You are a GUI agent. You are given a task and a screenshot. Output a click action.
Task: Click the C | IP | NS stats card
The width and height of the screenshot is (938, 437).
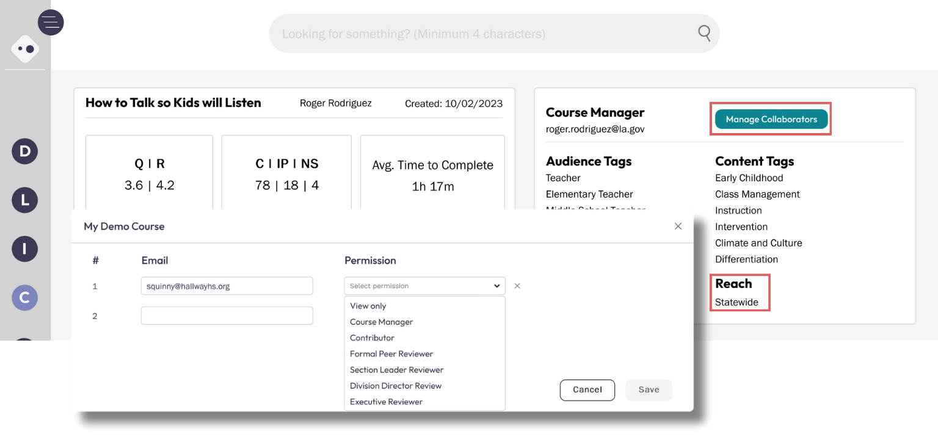286,173
